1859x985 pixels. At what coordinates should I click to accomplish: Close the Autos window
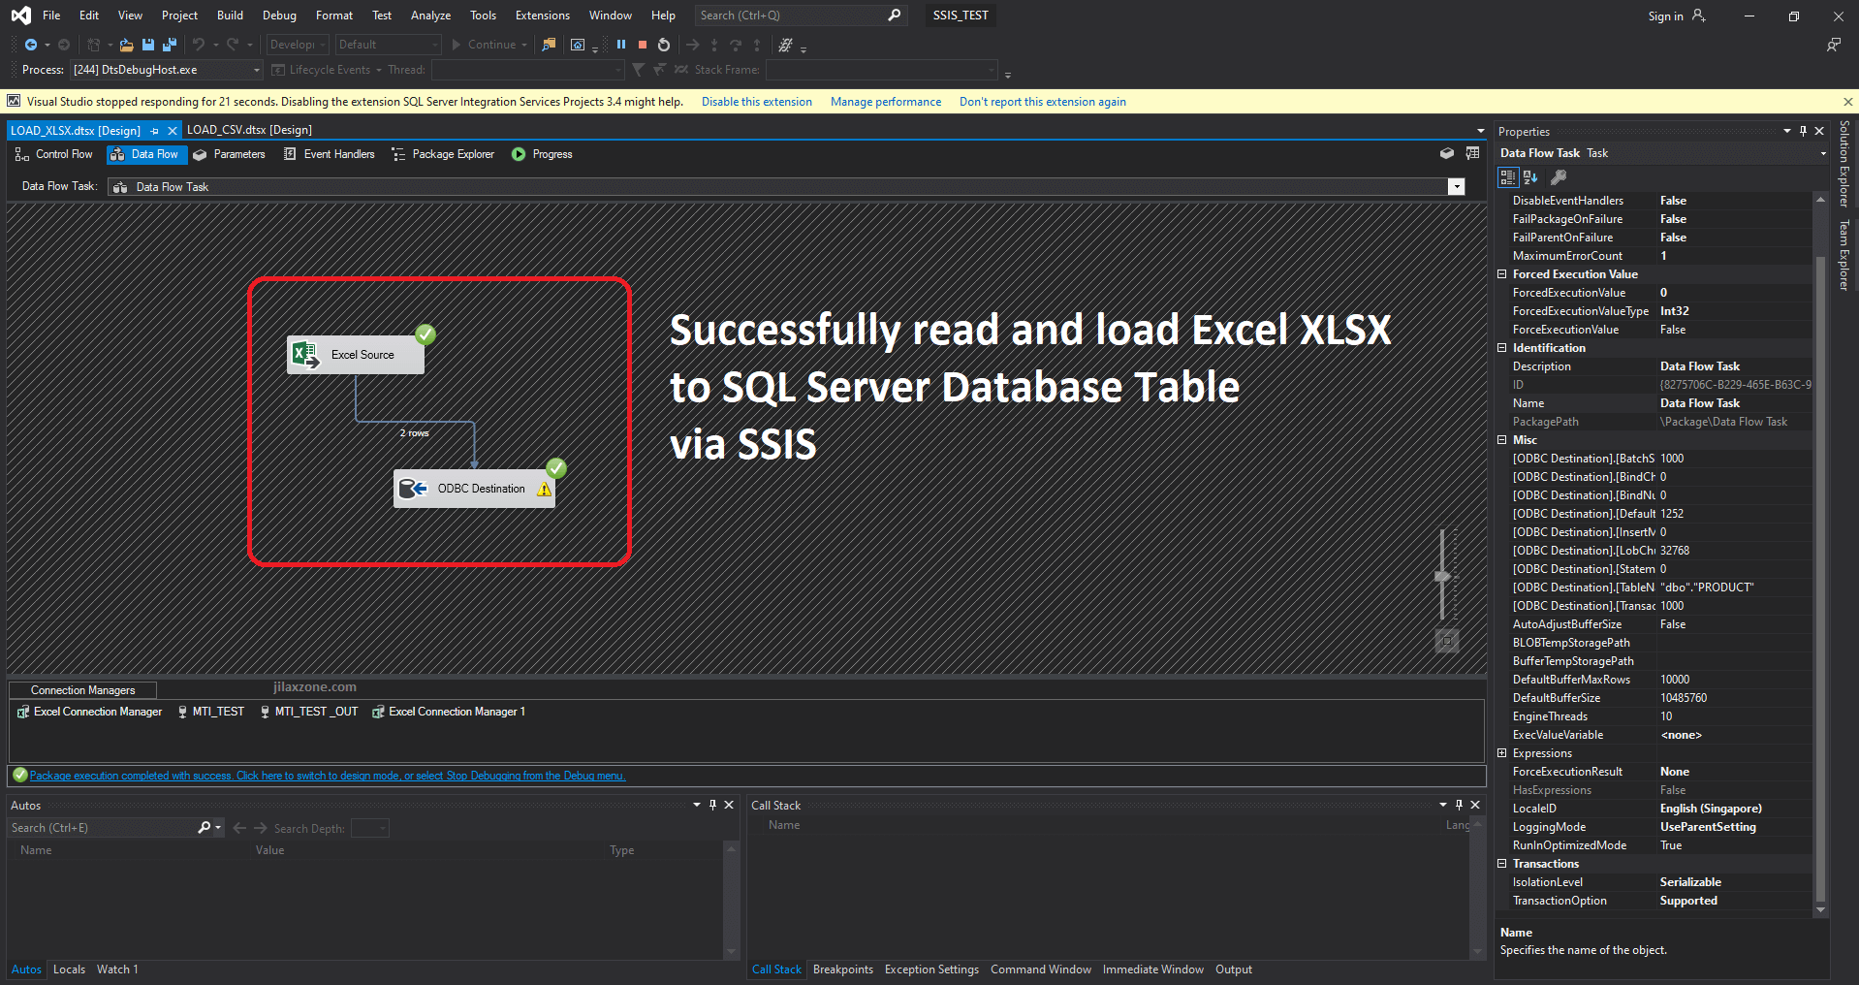point(729,805)
